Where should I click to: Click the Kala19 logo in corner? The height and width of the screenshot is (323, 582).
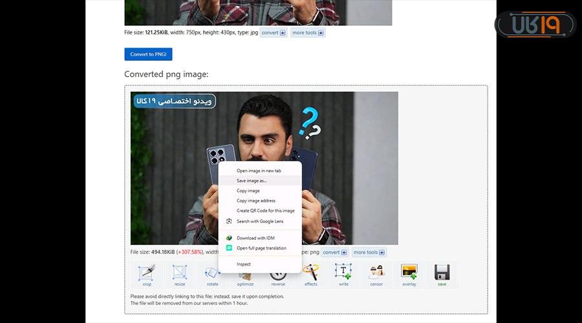tap(535, 25)
